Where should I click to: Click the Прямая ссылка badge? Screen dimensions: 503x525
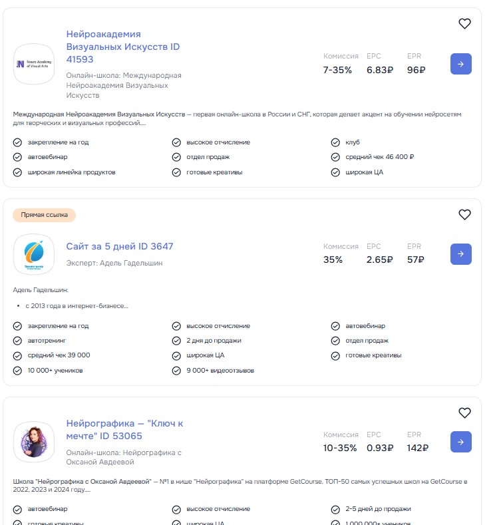(45, 215)
